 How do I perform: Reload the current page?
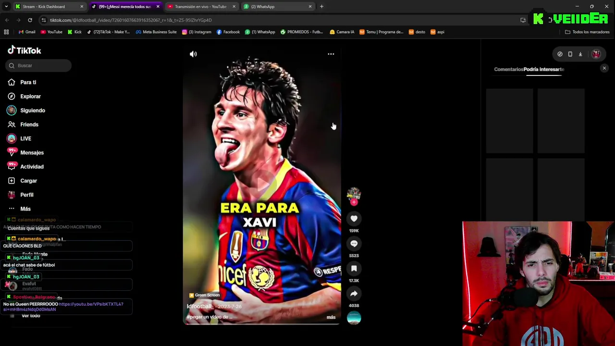click(x=30, y=20)
